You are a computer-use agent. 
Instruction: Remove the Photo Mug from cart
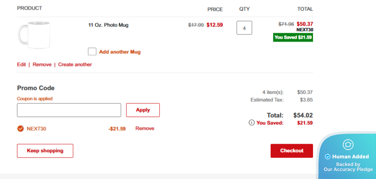[x=42, y=65]
